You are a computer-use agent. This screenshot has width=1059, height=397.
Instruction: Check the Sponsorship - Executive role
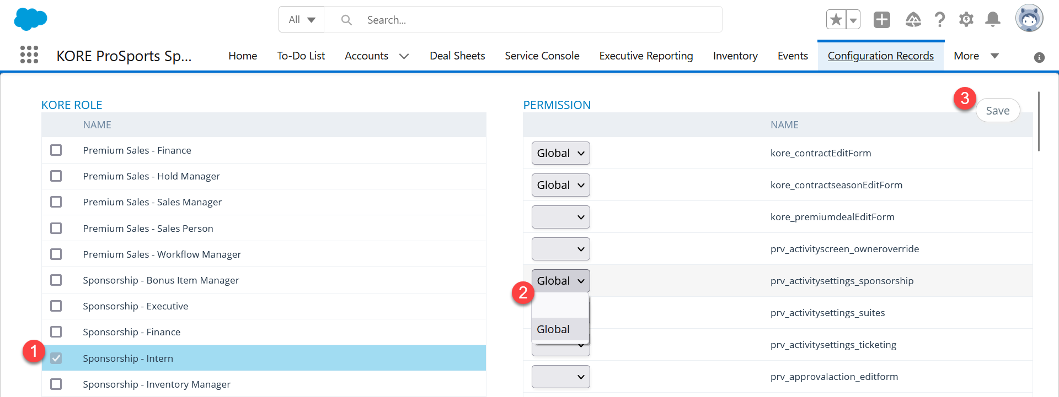[x=56, y=306]
